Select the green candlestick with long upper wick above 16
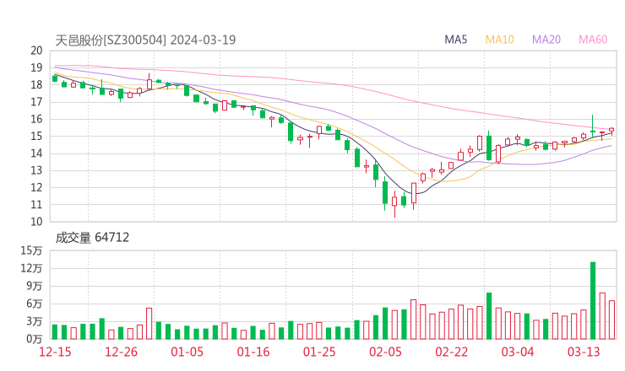The height and width of the screenshot is (371, 625). [x=593, y=126]
